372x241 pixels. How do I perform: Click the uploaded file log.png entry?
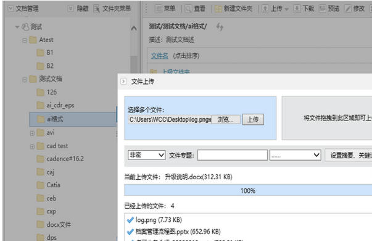[154, 220]
